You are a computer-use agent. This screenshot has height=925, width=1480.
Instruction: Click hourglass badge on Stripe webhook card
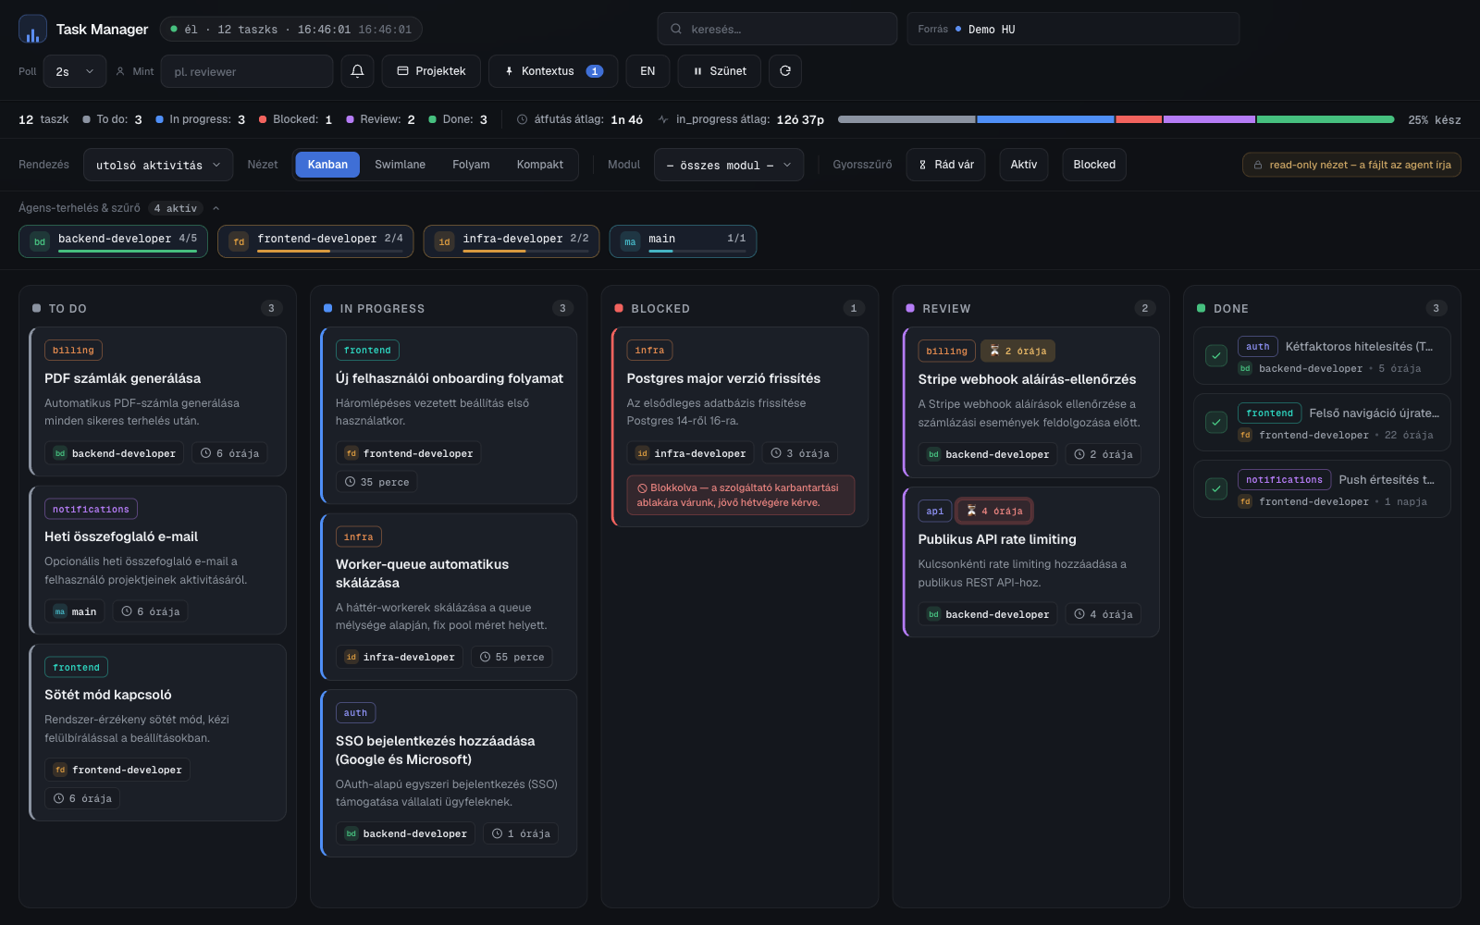tap(1017, 351)
